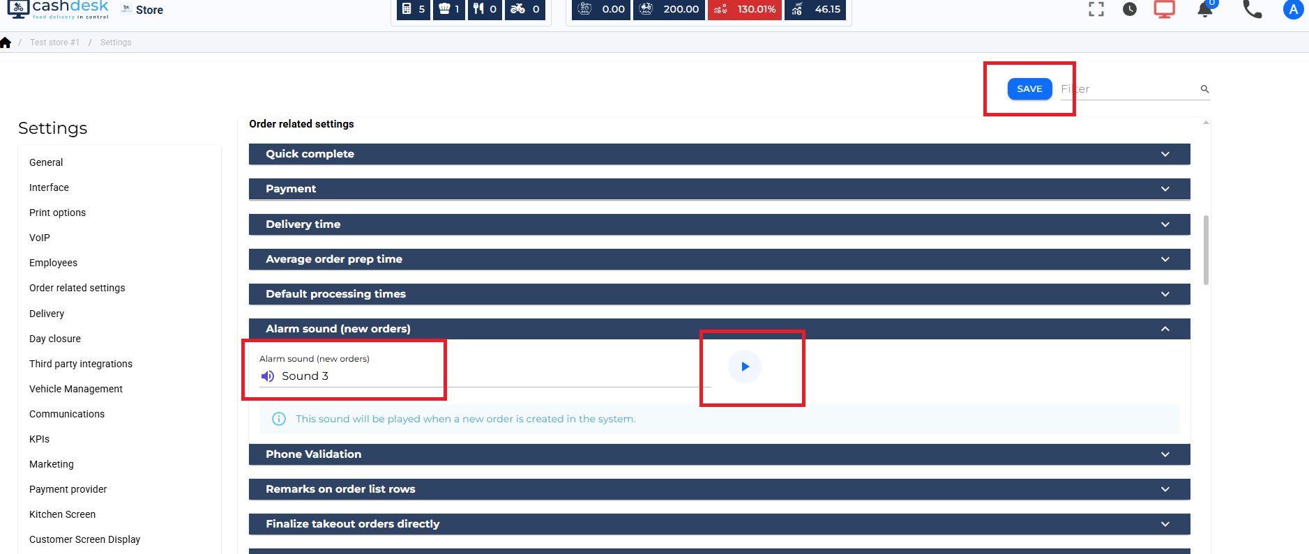Click the motorbike delivery orders counter
This screenshot has height=554, width=1309.
[524, 9]
